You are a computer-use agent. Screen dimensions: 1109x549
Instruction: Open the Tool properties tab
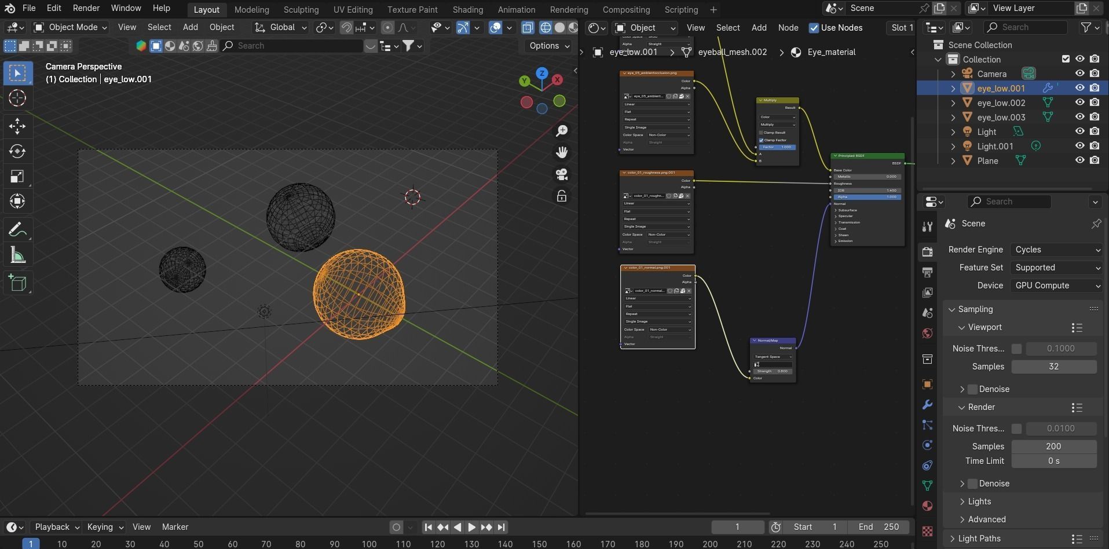click(x=927, y=226)
